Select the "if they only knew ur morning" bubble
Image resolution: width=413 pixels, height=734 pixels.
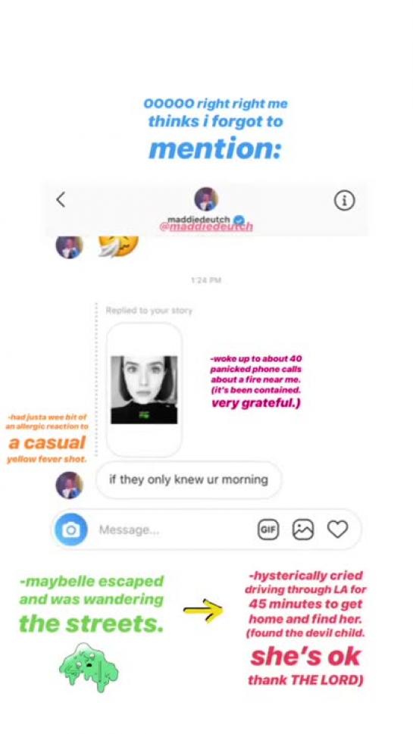tap(189, 479)
